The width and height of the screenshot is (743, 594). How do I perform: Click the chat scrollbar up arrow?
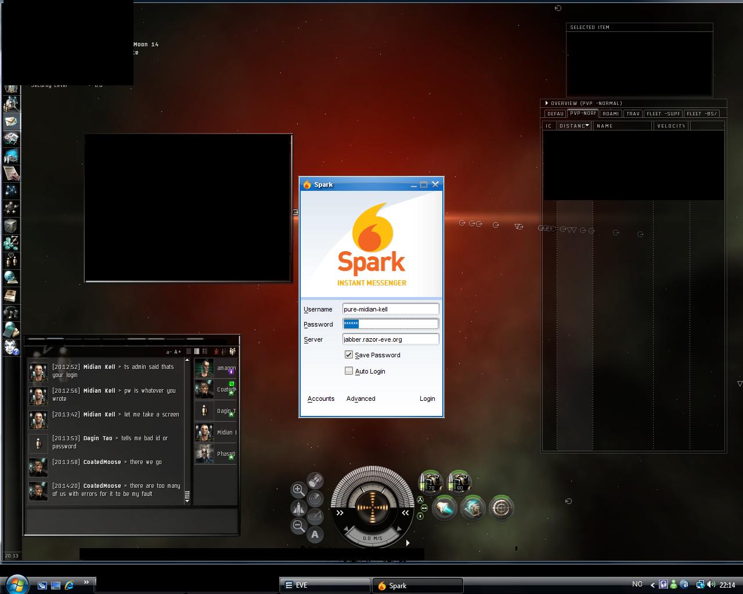[187, 360]
